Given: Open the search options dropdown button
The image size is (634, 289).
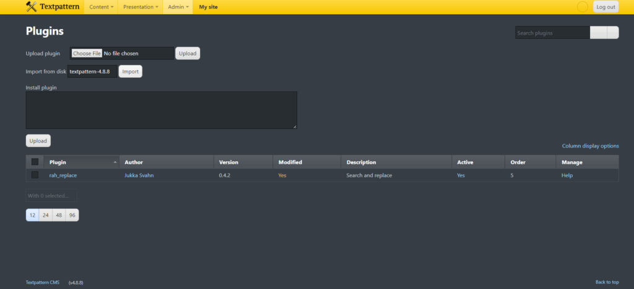Looking at the screenshot, I should [613, 33].
